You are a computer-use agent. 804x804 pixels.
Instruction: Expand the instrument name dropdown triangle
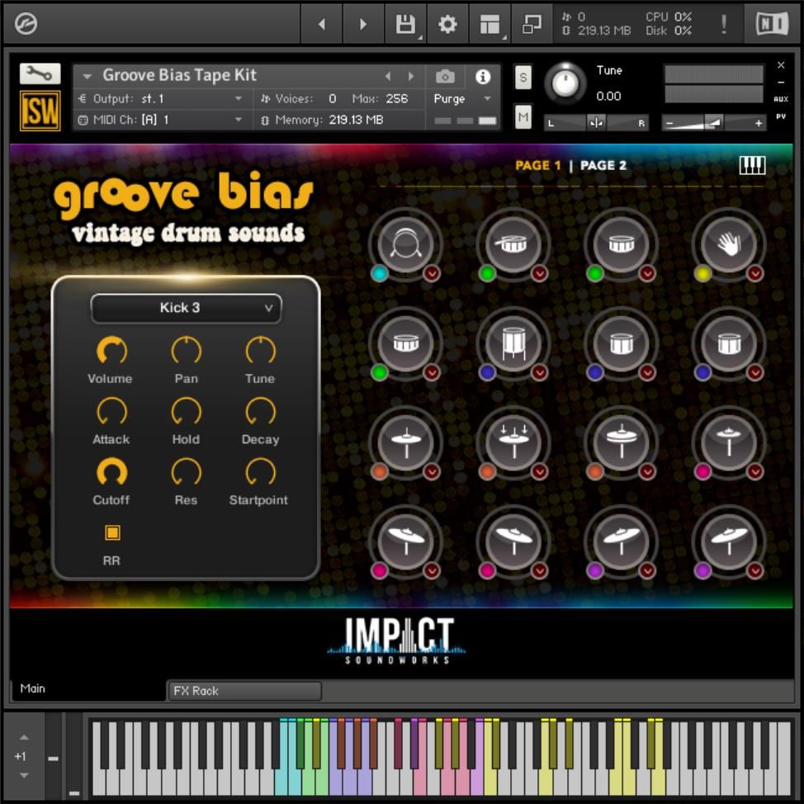[87, 77]
